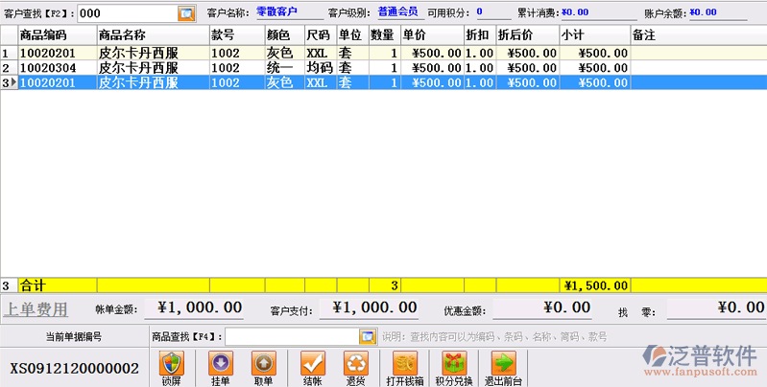Click the 商品名称 column header
This screenshot has width=767, height=387.
click(x=151, y=34)
